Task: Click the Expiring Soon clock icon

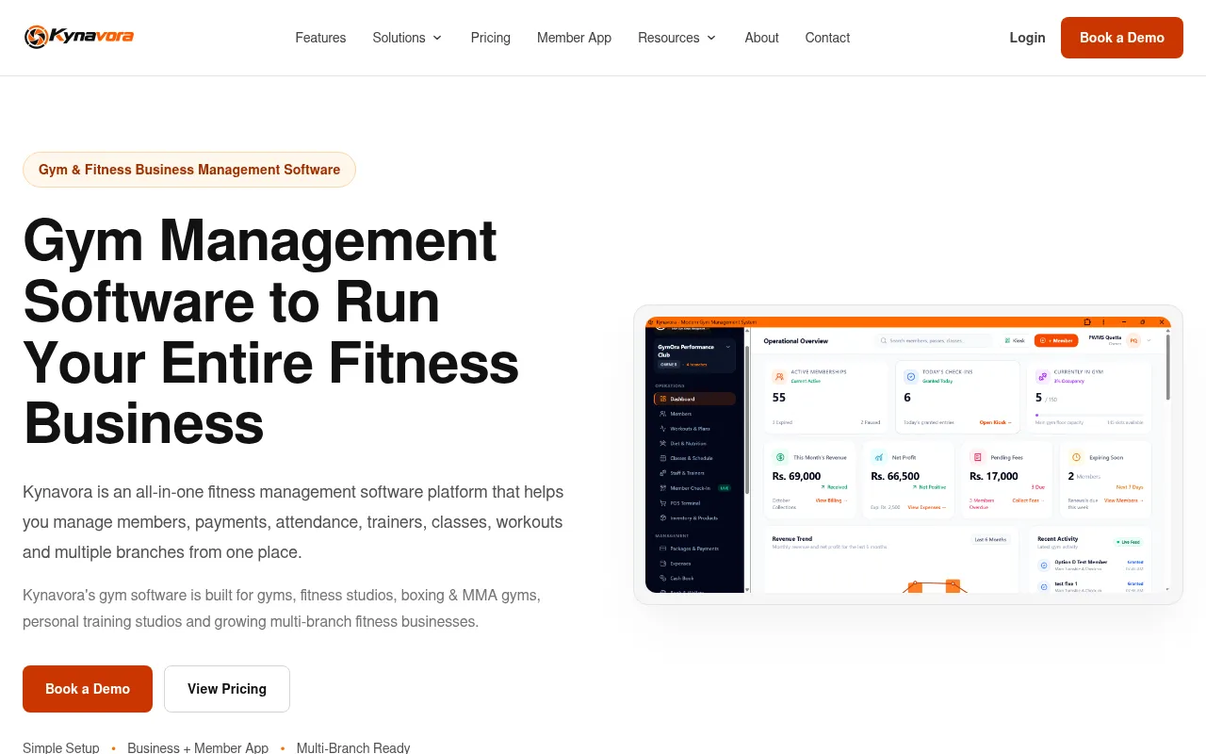Action: tap(1076, 457)
